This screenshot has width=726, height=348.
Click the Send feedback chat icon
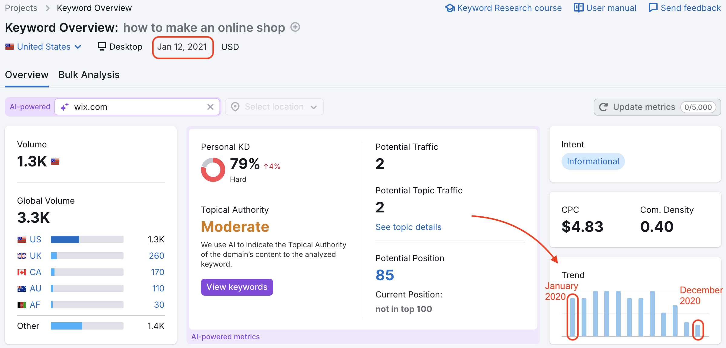tap(653, 8)
